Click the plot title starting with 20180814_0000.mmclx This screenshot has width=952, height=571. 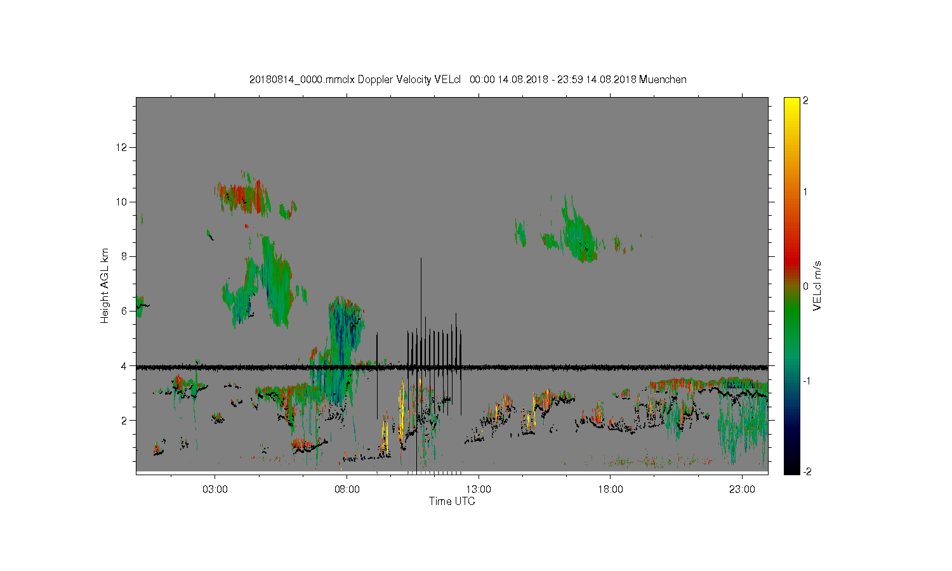[x=468, y=79]
